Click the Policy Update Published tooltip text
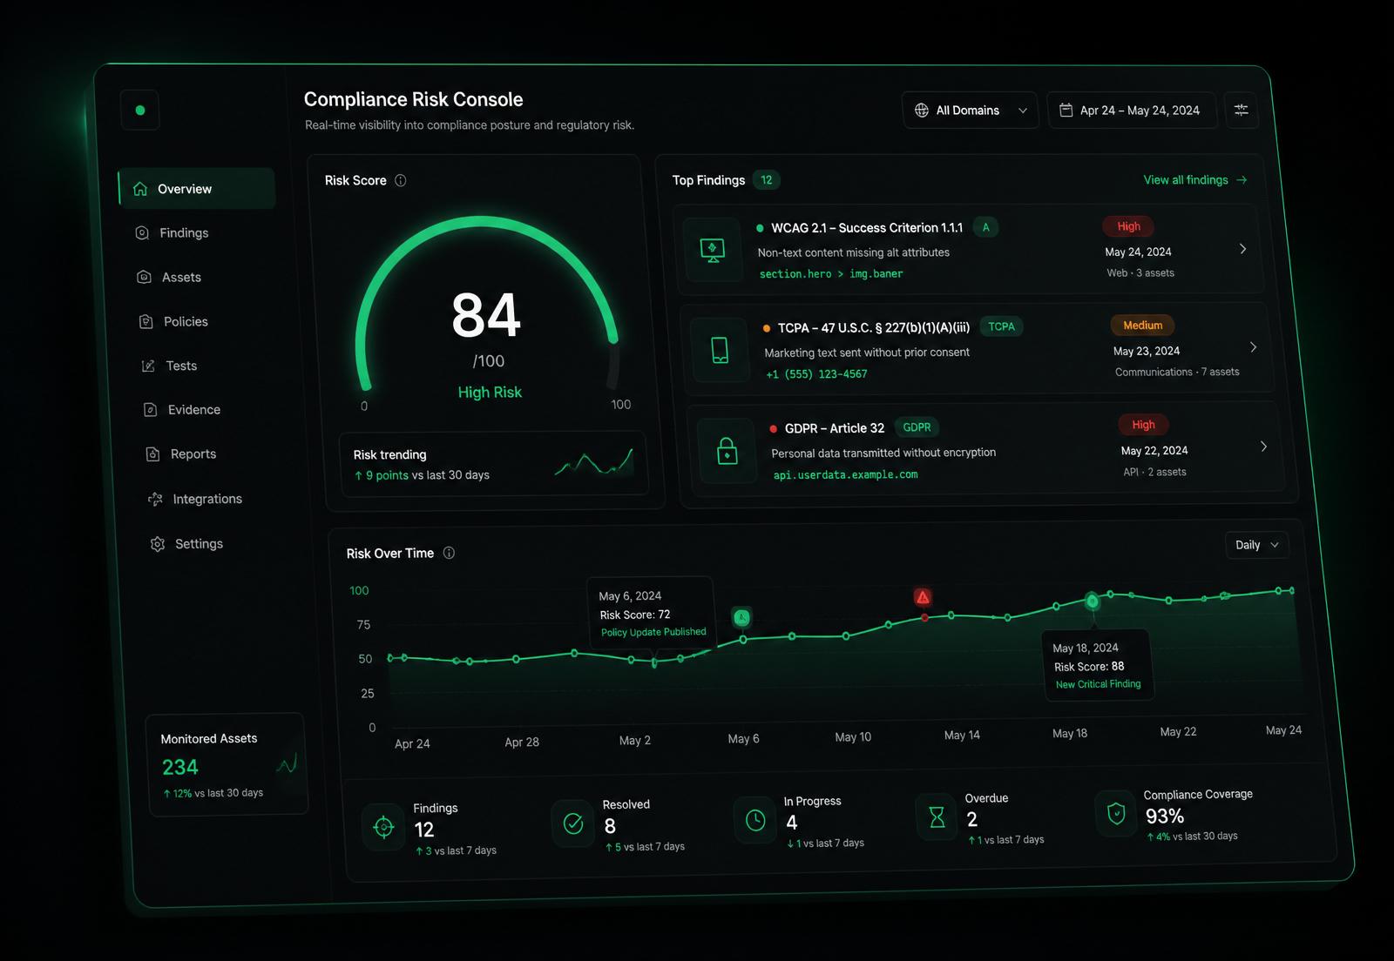Image resolution: width=1394 pixels, height=961 pixels. (653, 632)
